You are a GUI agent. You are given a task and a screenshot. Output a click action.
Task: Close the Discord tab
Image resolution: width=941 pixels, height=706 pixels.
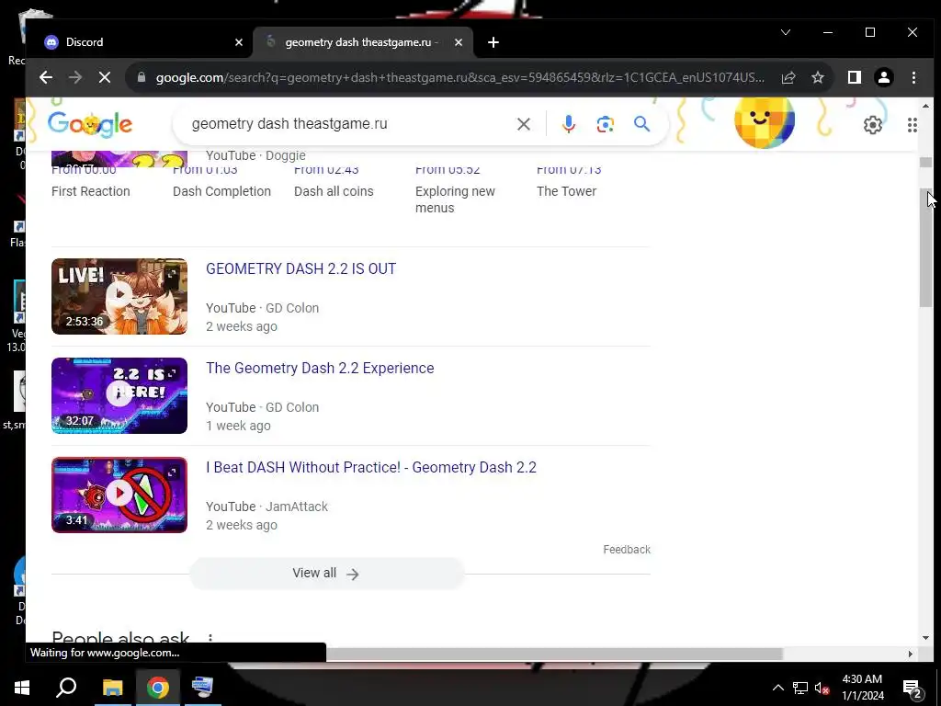pos(239,42)
